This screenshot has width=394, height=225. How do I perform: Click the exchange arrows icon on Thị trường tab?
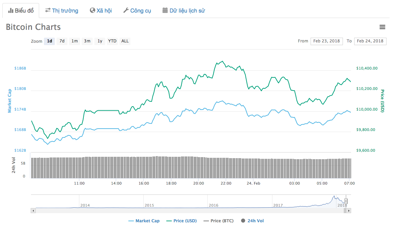point(48,10)
